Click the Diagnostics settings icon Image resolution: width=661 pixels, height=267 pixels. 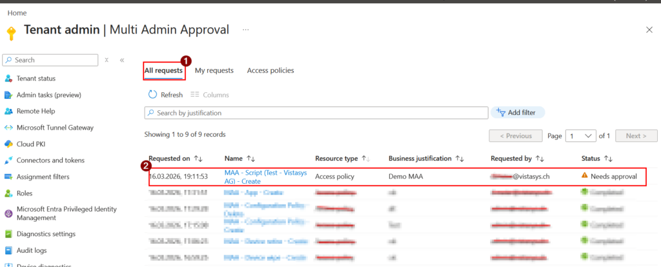click(8, 233)
